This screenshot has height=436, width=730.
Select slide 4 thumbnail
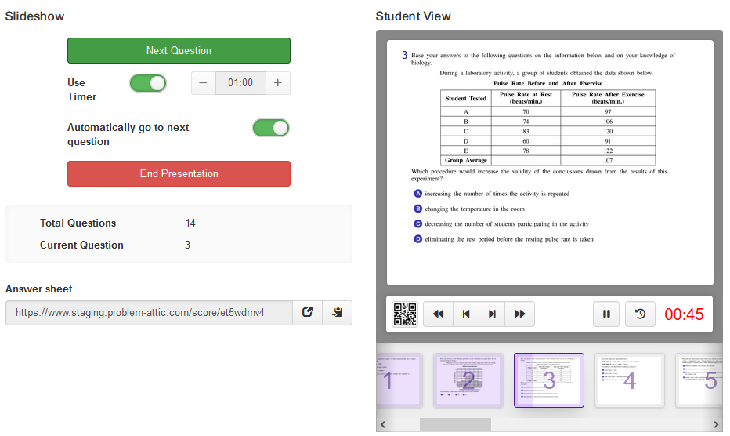[629, 380]
